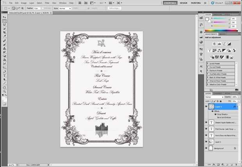Image resolution: width=242 pixels, height=167 pixels.
Task: Toggle Effects visibility on selected layer
Action: pyautogui.click(x=212, y=111)
